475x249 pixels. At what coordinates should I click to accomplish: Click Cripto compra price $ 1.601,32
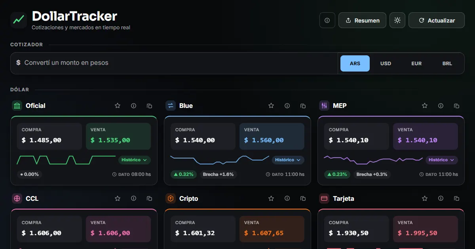pos(195,233)
